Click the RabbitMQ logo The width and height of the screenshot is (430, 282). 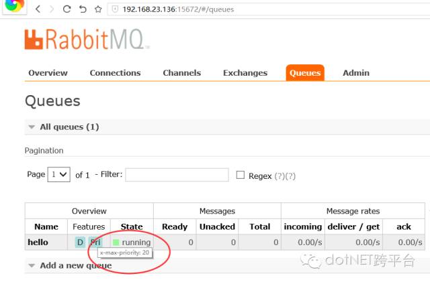(87, 40)
